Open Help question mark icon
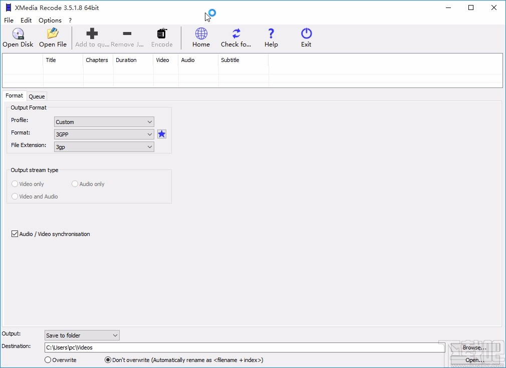The height and width of the screenshot is (368, 506). point(271,34)
